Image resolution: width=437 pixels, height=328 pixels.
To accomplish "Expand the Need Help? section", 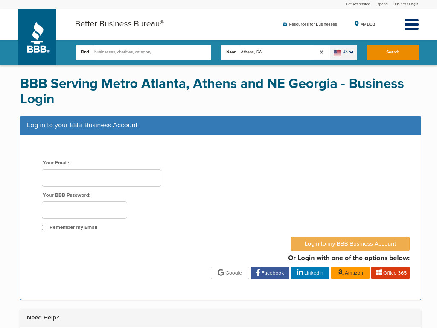I will 221,318.
